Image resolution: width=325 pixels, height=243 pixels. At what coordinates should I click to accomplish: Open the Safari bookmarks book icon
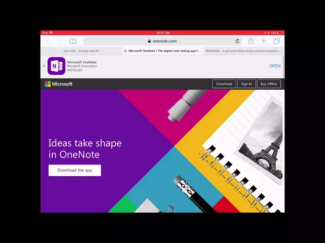point(73,41)
